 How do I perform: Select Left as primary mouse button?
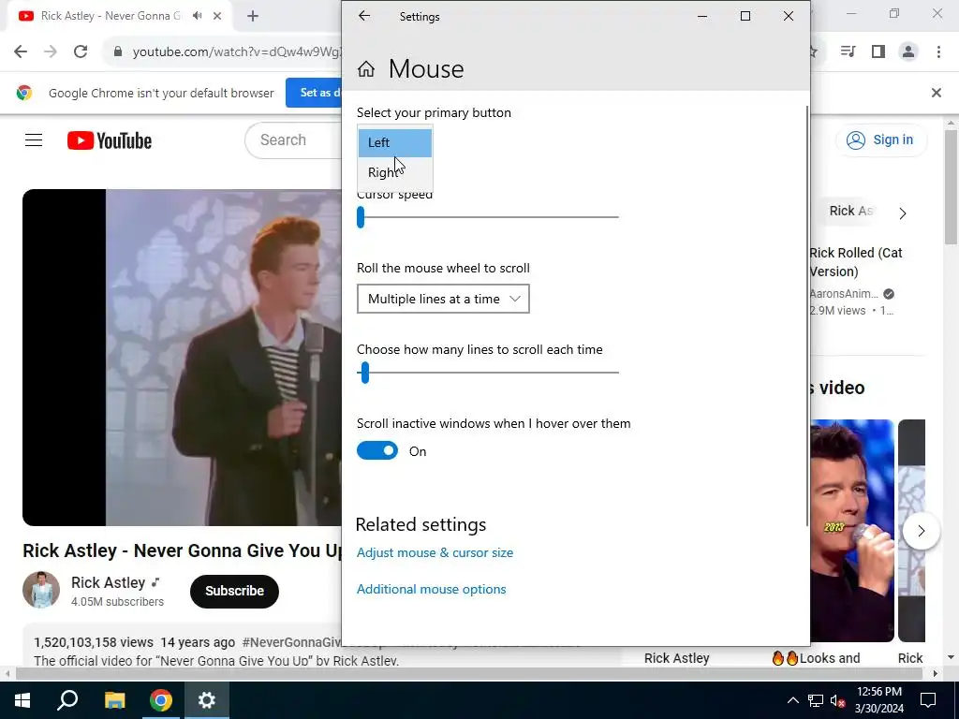click(394, 142)
